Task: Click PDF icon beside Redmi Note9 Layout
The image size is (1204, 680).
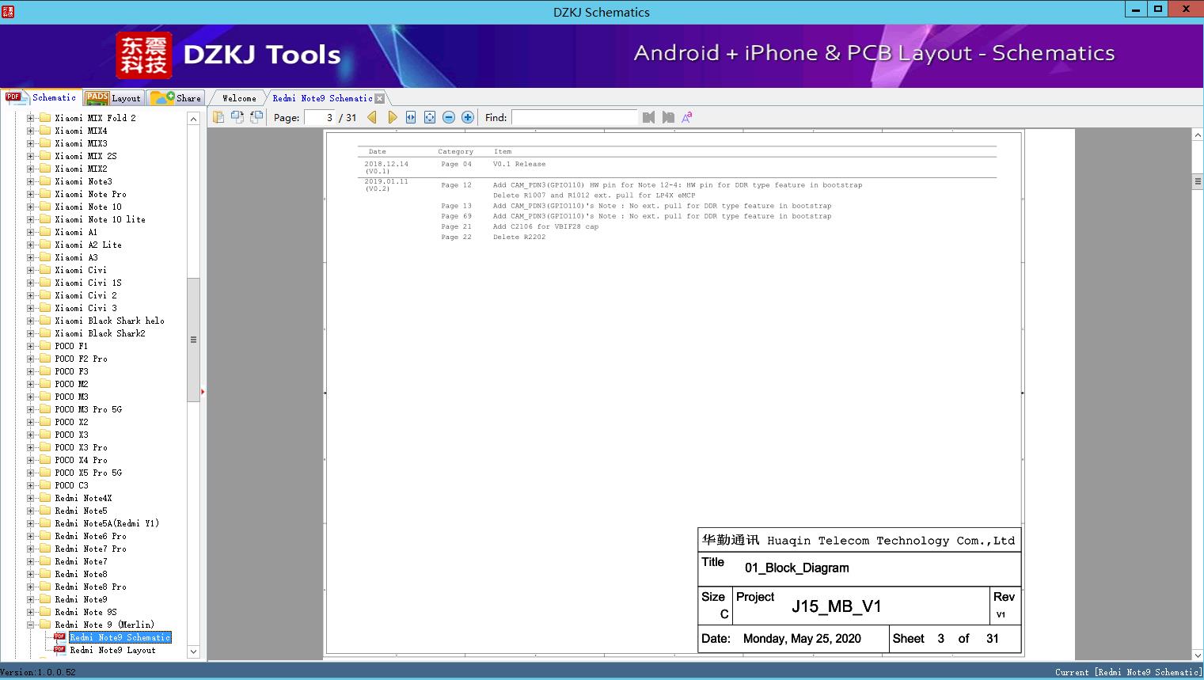Action: click(59, 649)
